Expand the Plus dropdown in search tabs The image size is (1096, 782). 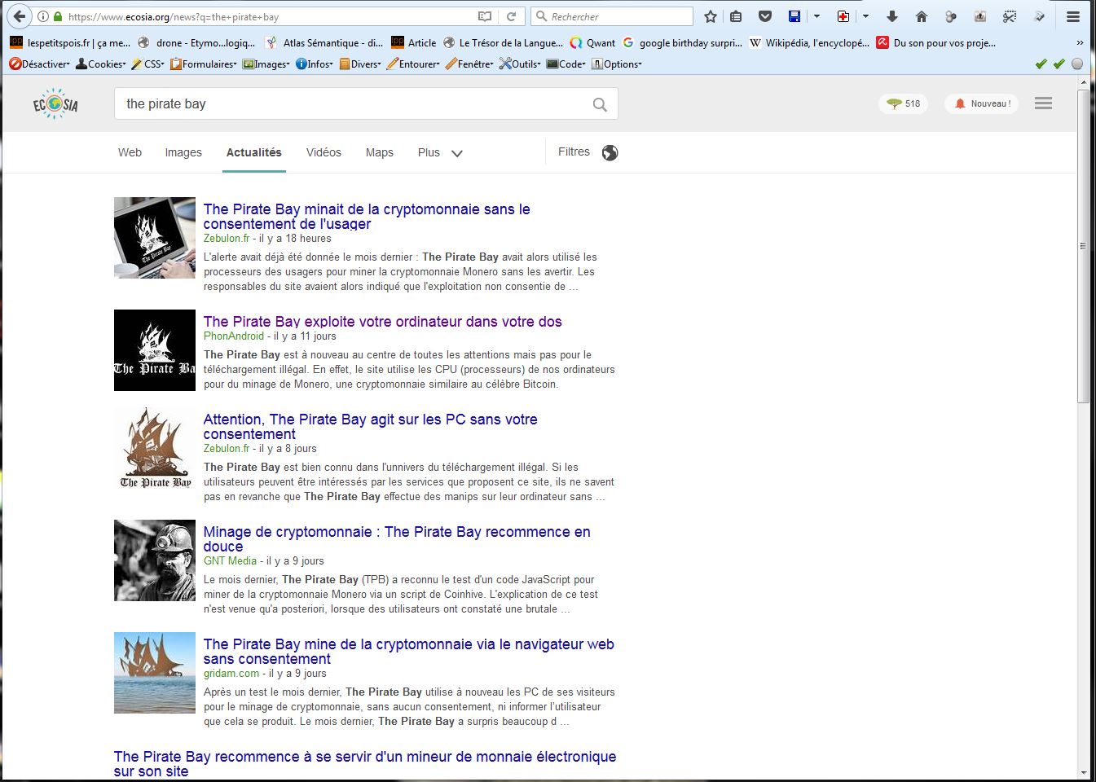point(440,152)
